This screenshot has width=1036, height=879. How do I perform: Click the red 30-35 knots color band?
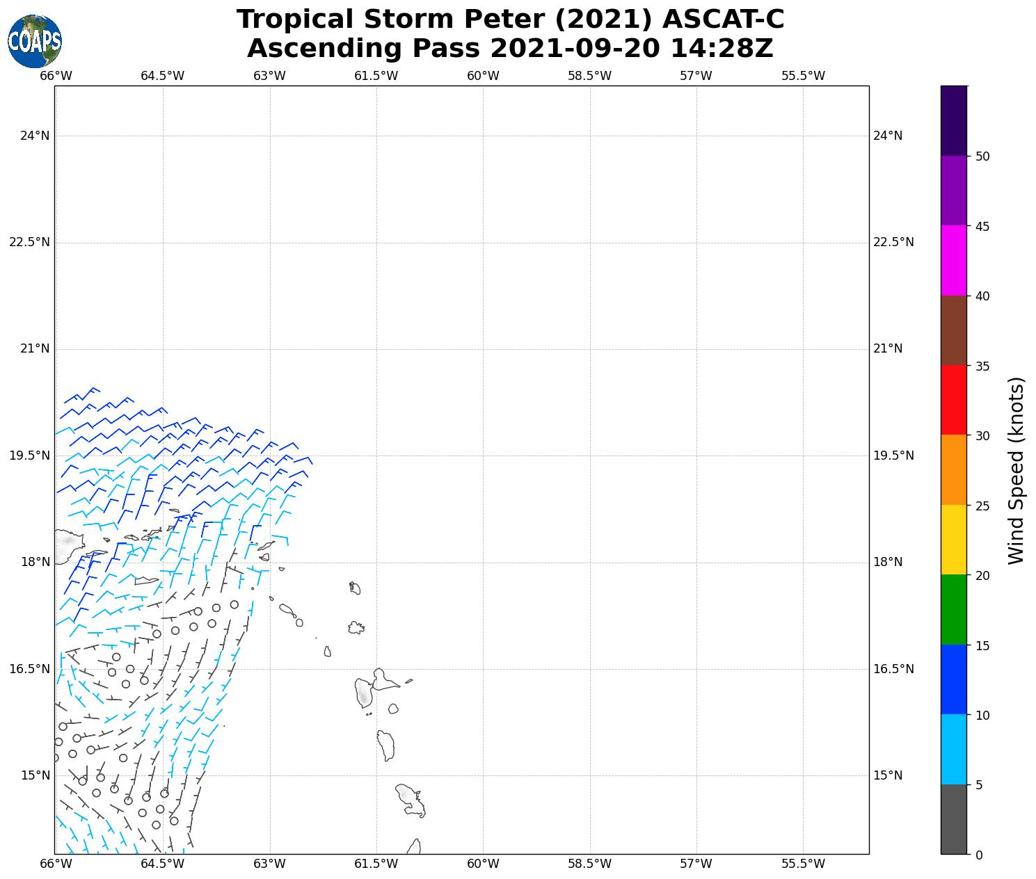click(953, 400)
